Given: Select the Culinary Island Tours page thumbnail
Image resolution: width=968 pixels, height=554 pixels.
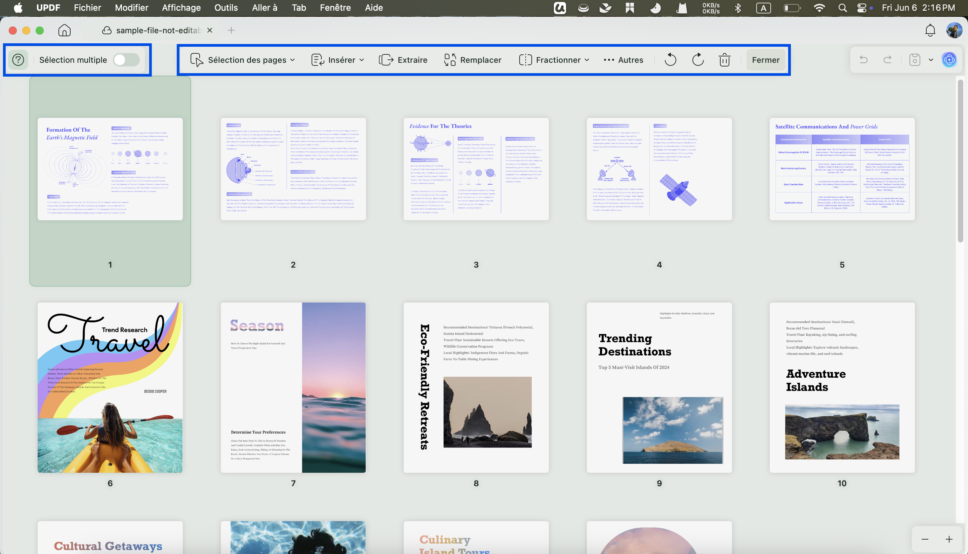Looking at the screenshot, I should click(476, 537).
